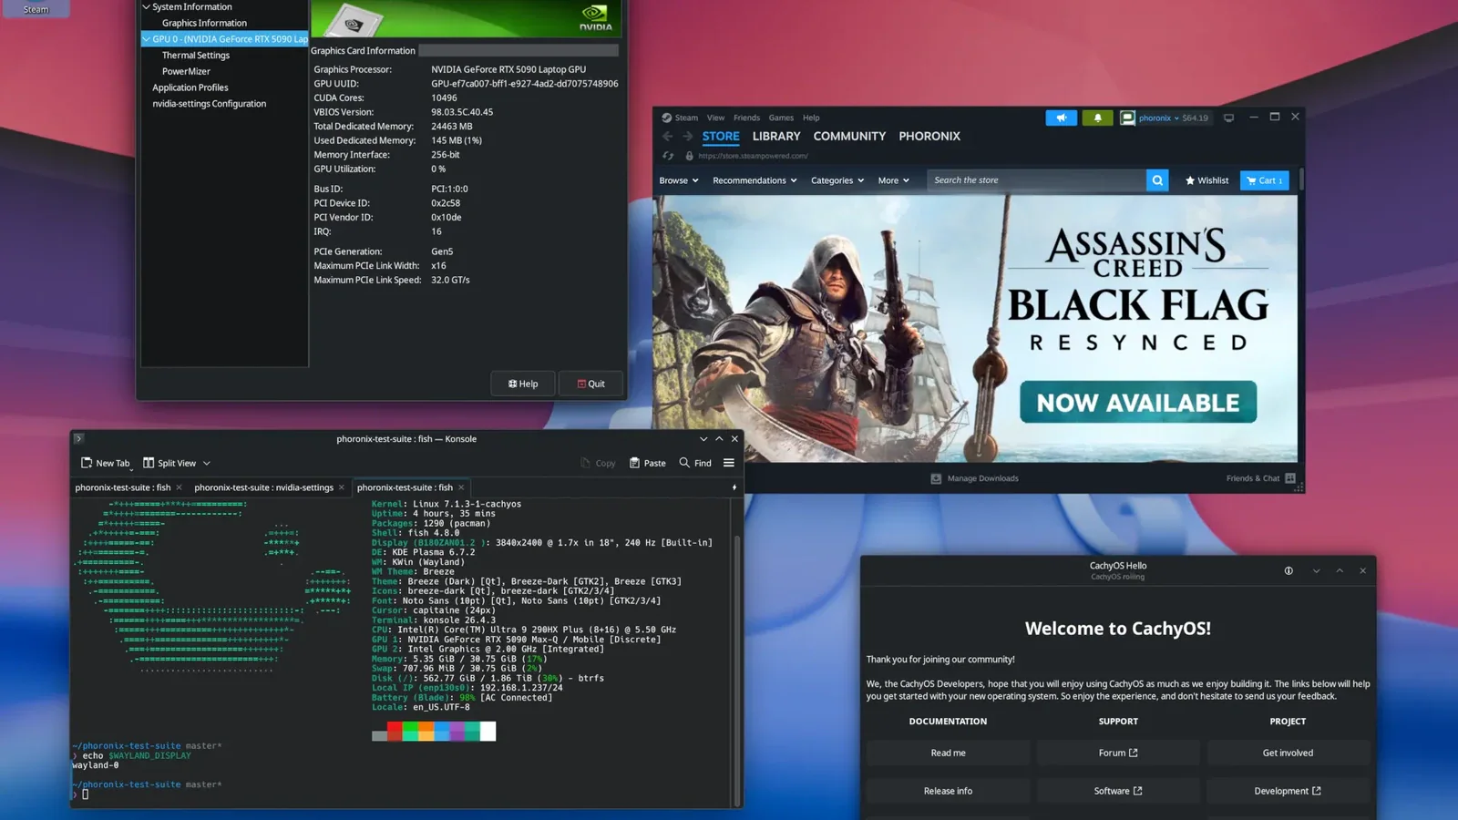Open the Steam Cart
The image size is (1458, 820).
[1264, 180]
